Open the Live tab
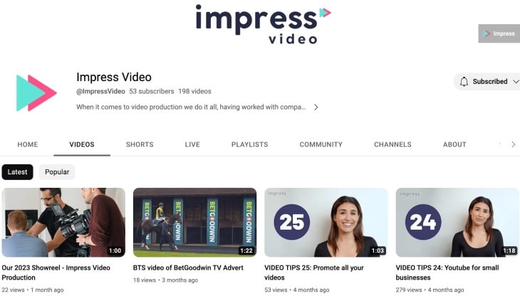The width and height of the screenshot is (520, 301). (x=192, y=144)
